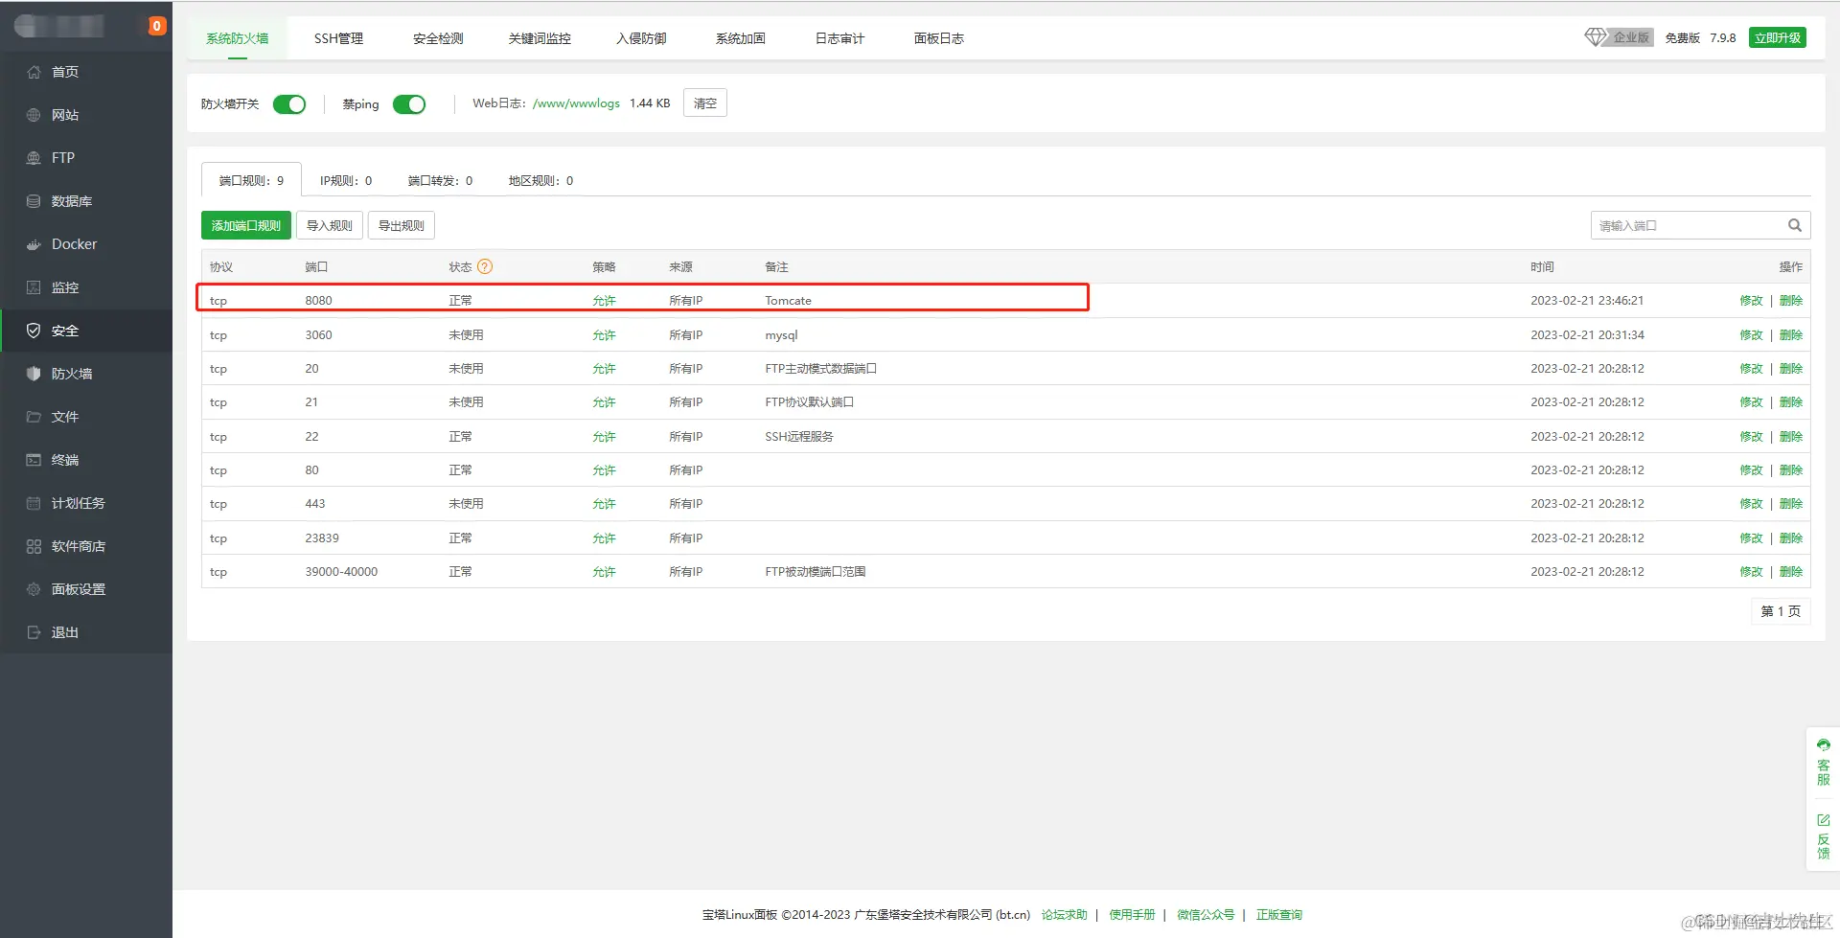The image size is (1840, 938).
Task: Click the grid icon beside 软件商店
Action: pyautogui.click(x=34, y=546)
